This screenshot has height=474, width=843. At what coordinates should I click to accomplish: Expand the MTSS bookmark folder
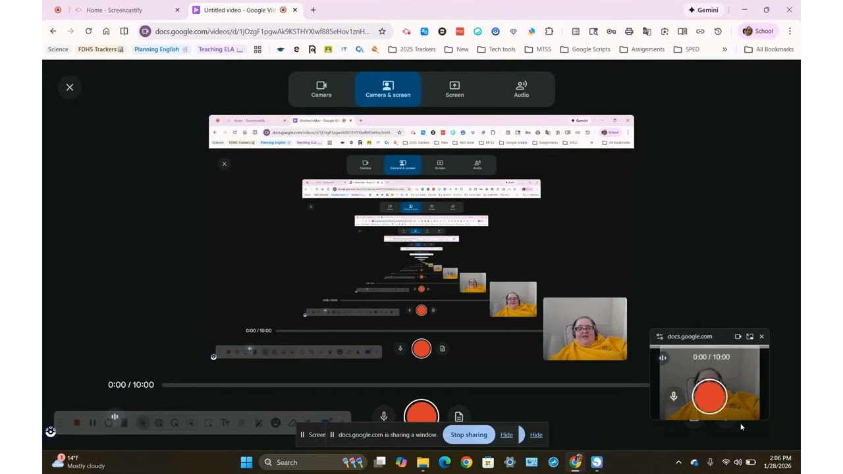click(538, 49)
